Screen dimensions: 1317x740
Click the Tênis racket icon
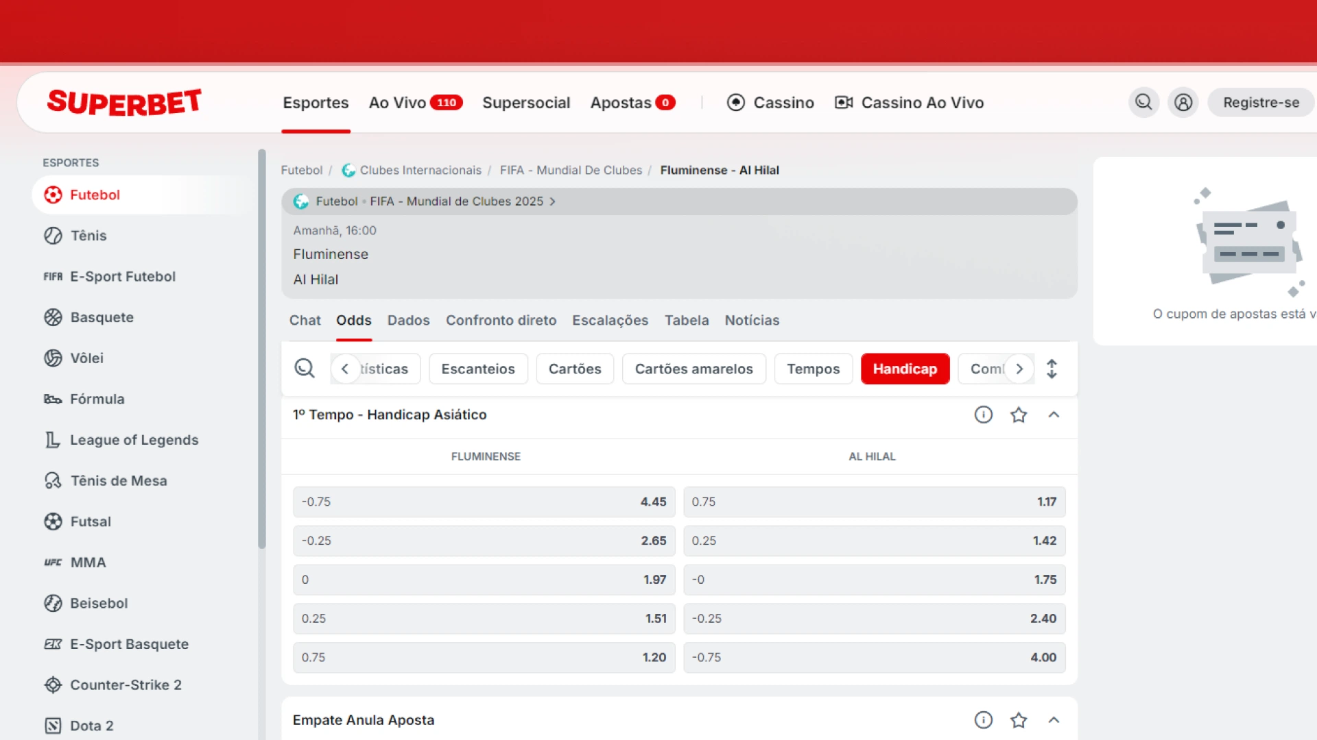coord(53,236)
